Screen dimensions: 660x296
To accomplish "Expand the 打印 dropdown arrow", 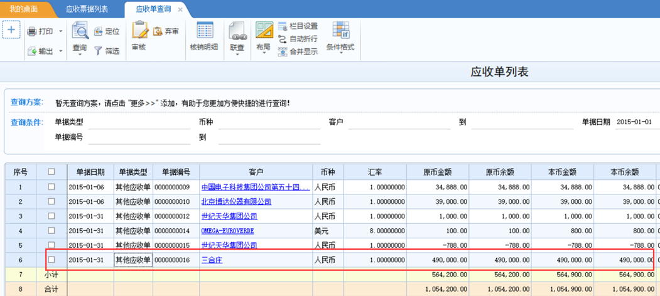I will (61, 31).
